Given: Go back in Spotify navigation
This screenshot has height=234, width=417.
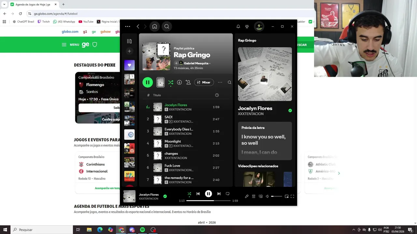Looking at the screenshot, I should 138,27.
